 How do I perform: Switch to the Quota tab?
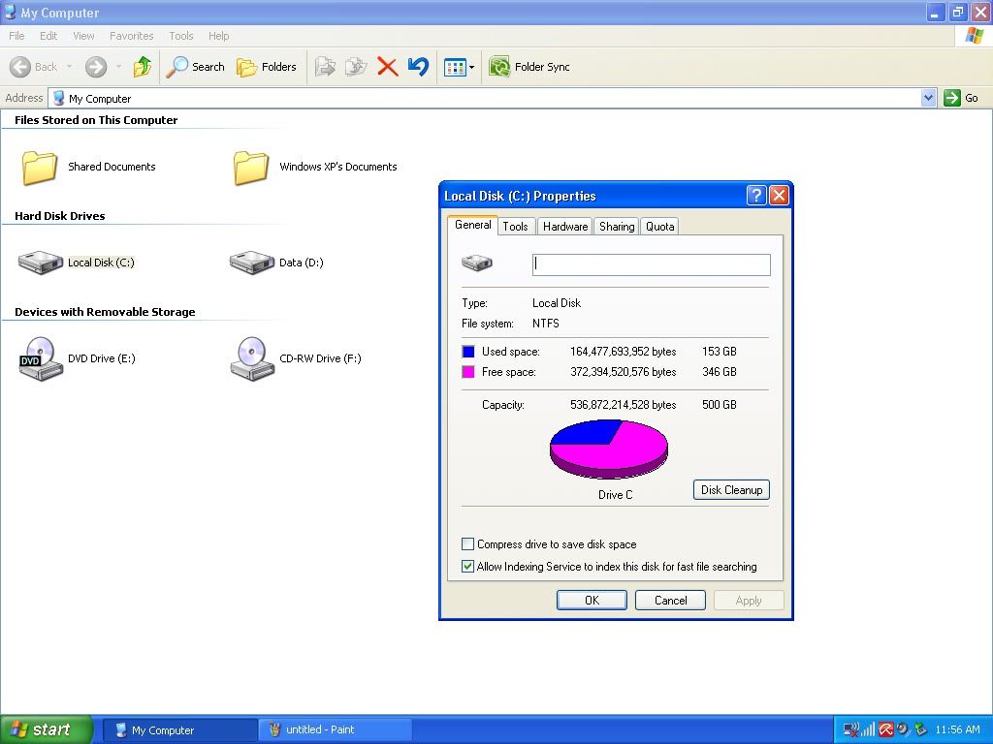click(x=659, y=227)
